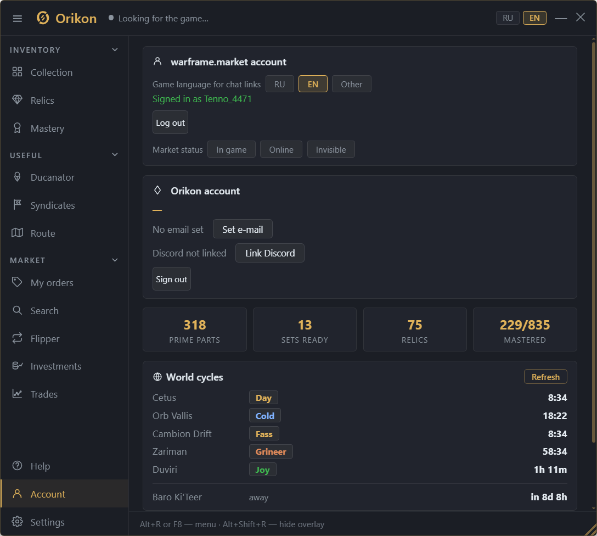The height and width of the screenshot is (536, 597).
Task: Click the 'Looking for the game...' status
Action: point(164,18)
